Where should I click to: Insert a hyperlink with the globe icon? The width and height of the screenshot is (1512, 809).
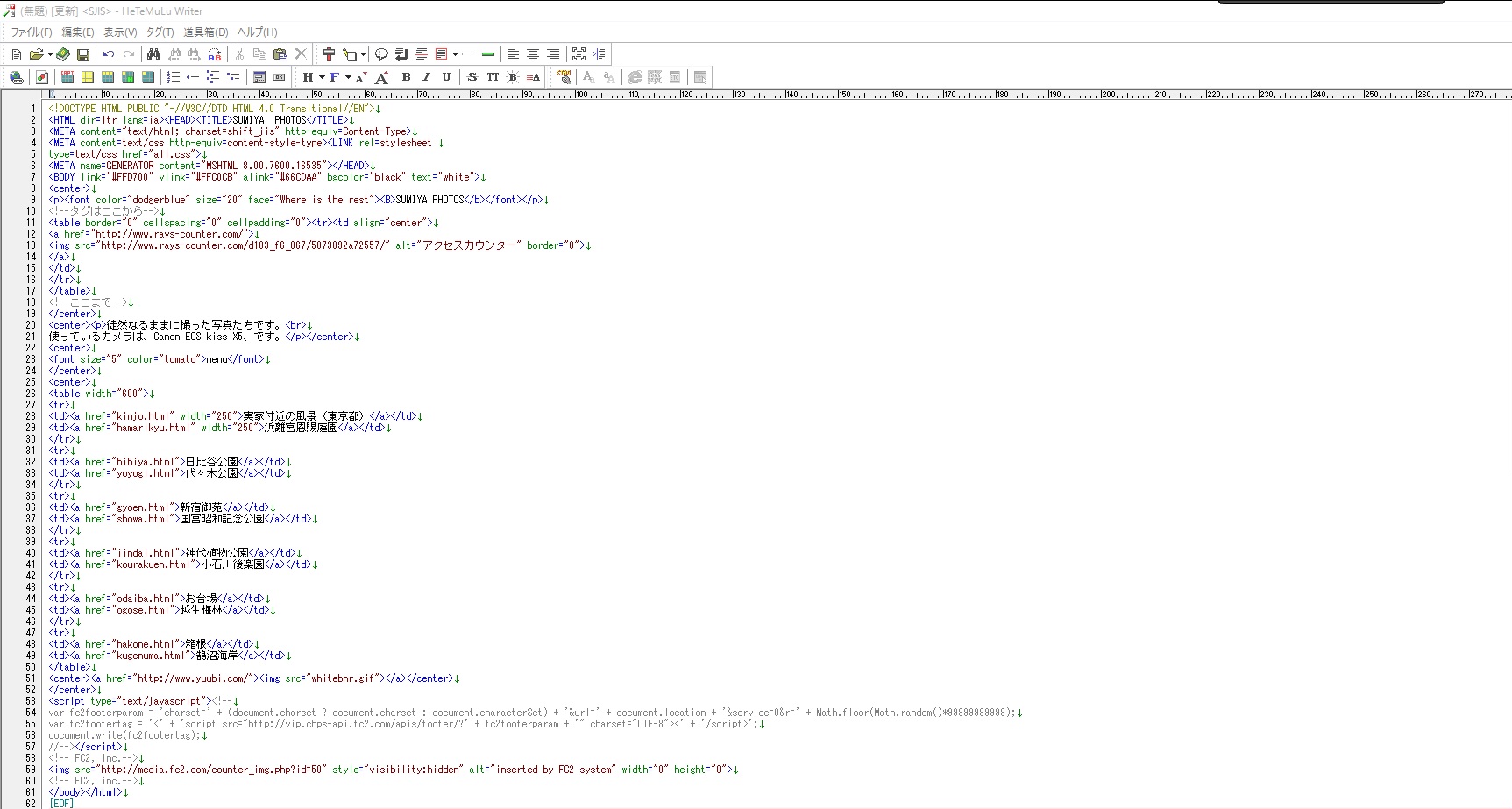[x=17, y=77]
